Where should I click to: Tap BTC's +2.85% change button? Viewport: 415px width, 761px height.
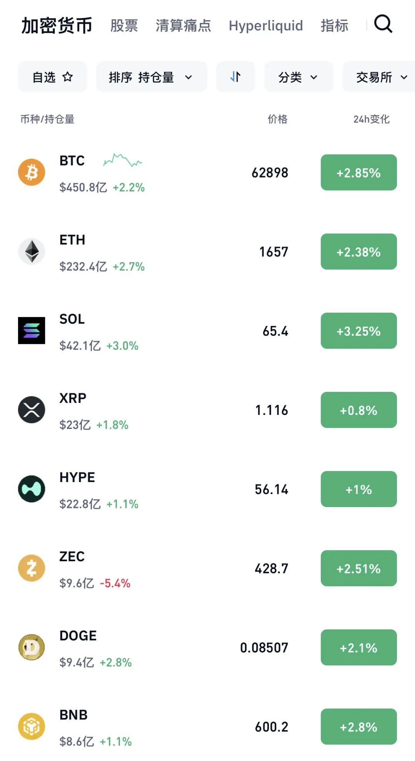pyautogui.click(x=359, y=172)
